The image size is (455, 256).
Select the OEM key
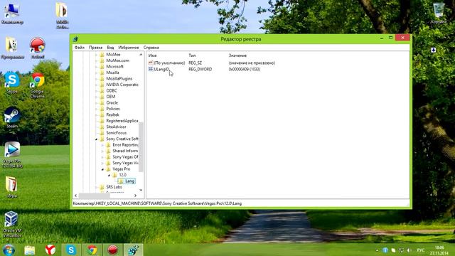coord(111,97)
